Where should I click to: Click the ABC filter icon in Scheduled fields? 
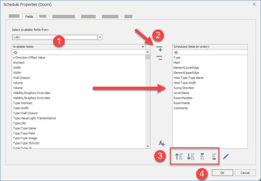point(176,52)
